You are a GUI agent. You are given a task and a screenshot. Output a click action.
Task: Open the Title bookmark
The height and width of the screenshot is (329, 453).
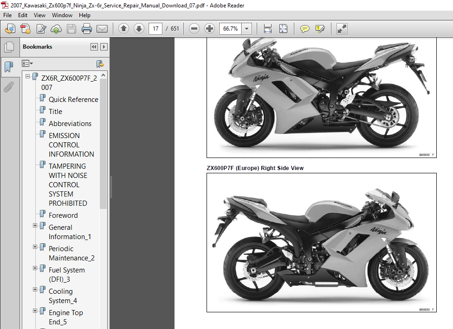(x=56, y=112)
